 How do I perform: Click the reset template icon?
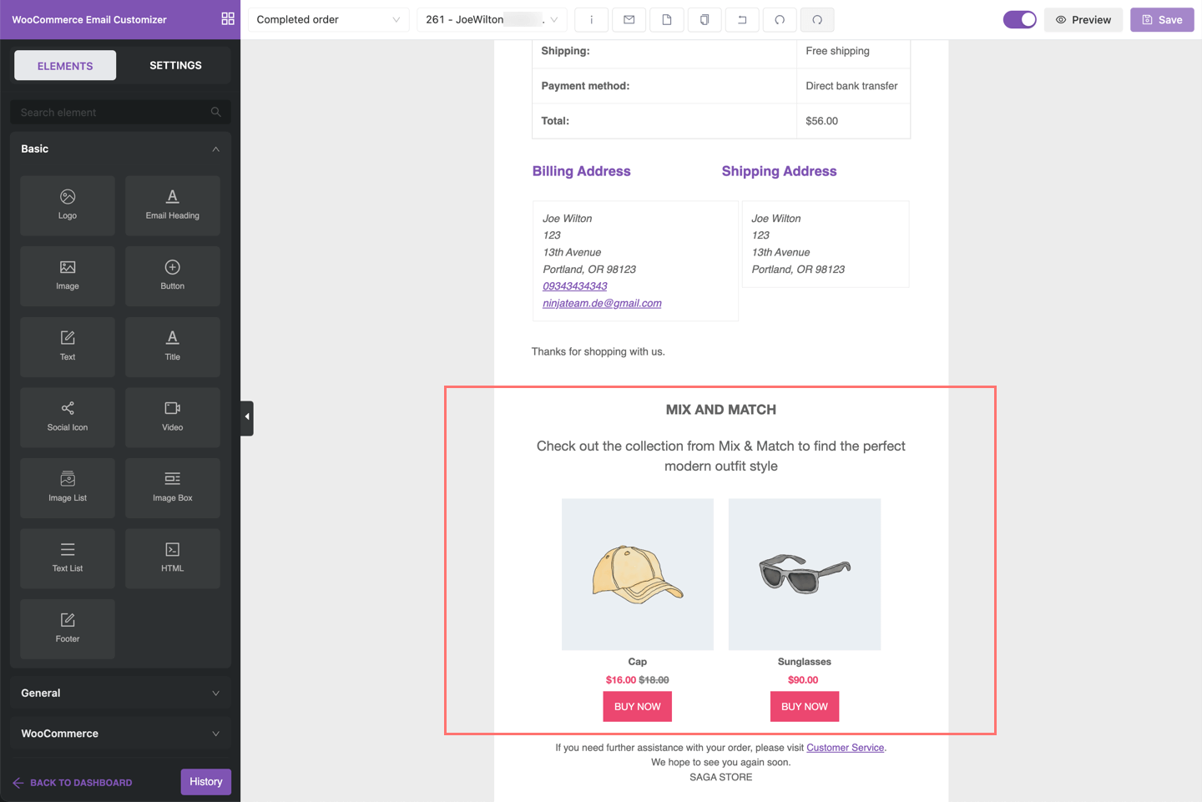[741, 19]
